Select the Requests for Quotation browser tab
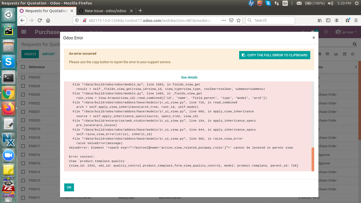Screen dimensions: 361x203 pyautogui.click(x=46, y=11)
